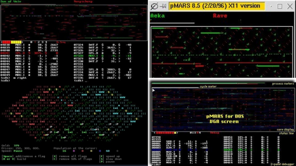
Task: Click the [R or V] build key hint
Action: [14, 159]
